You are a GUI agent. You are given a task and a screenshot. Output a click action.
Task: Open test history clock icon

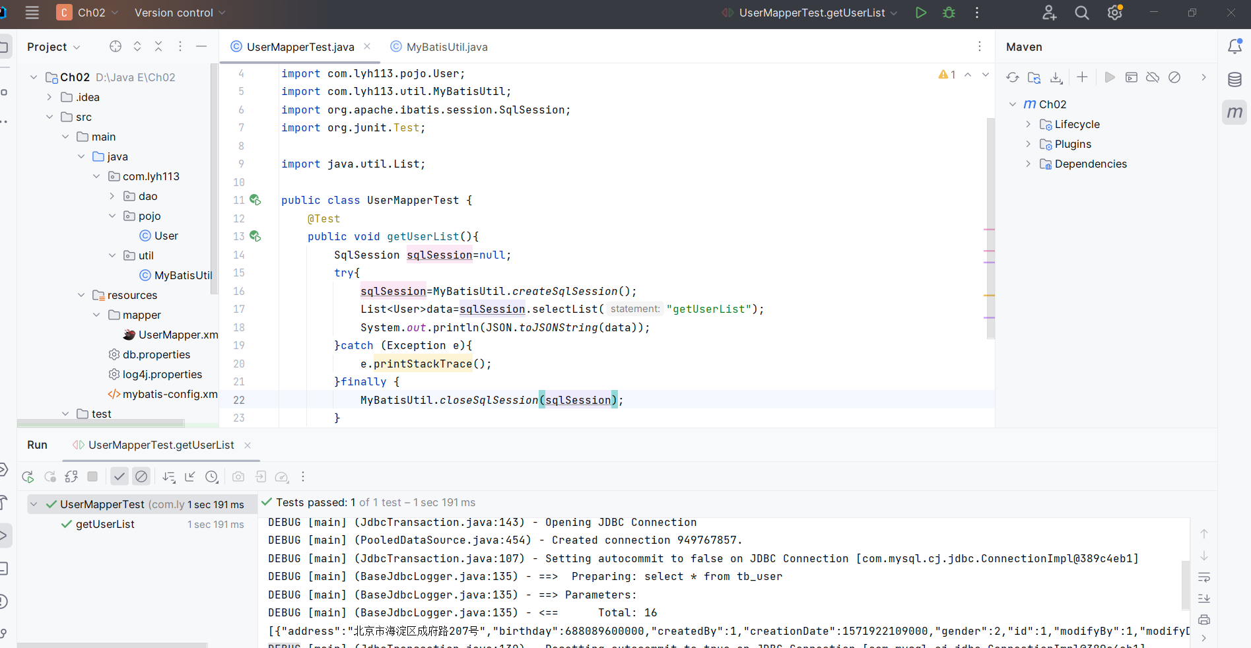pos(212,476)
